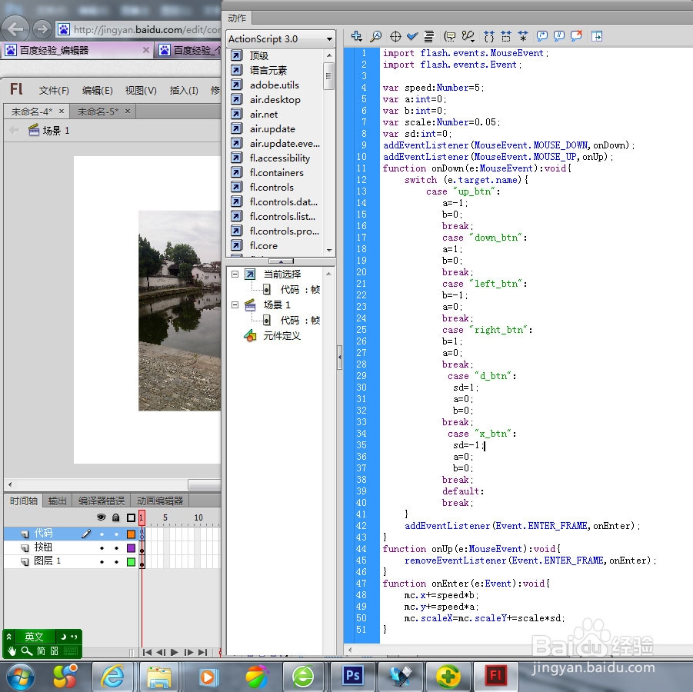Toggle lock dot of 图层 1 layer
The image size is (693, 692).
[116, 562]
